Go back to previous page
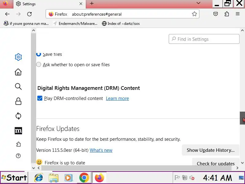The image size is (245, 184). (x=7, y=14)
